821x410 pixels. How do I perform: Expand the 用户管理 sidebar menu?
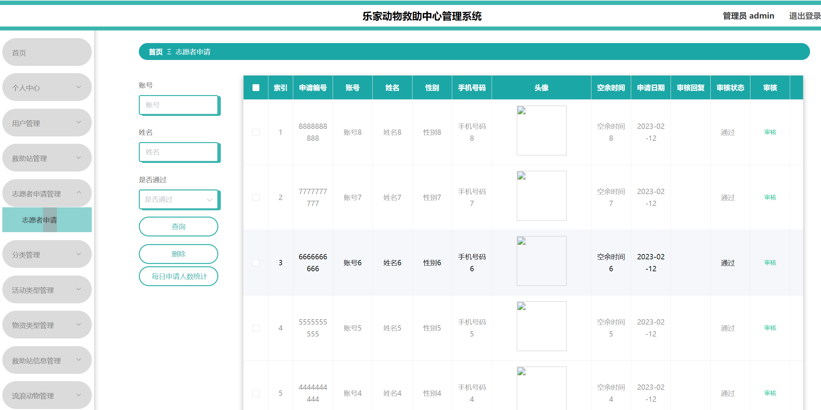pyautogui.click(x=47, y=123)
